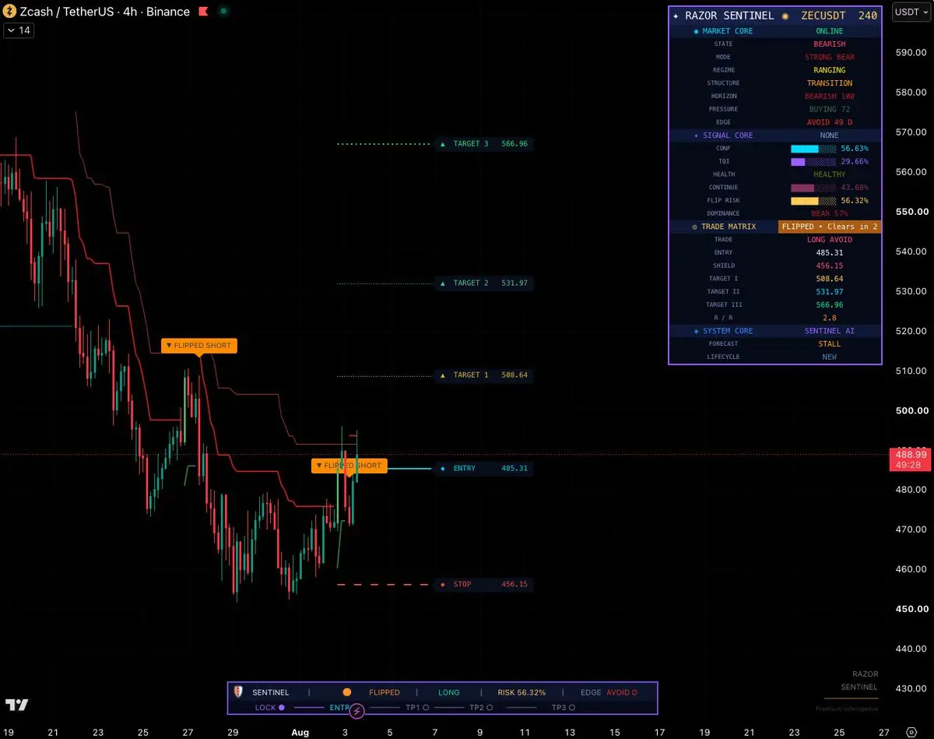Click the BUYING 72 pressure value
Viewport: 934px width, 739px height.
click(x=830, y=110)
